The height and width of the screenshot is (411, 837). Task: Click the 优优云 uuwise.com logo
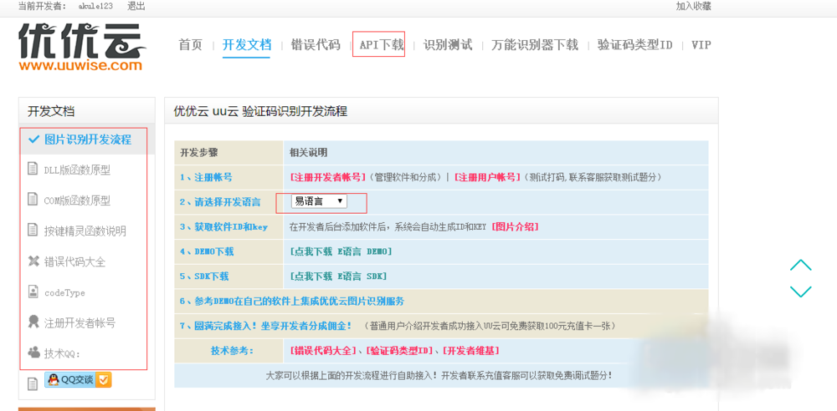click(82, 48)
